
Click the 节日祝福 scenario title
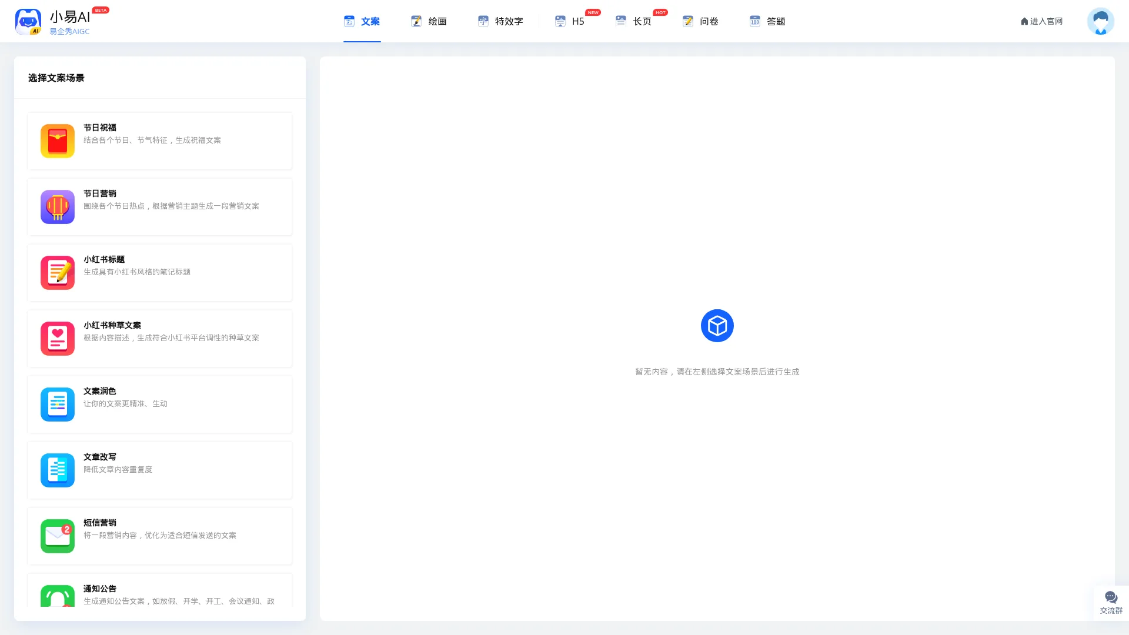100,128
